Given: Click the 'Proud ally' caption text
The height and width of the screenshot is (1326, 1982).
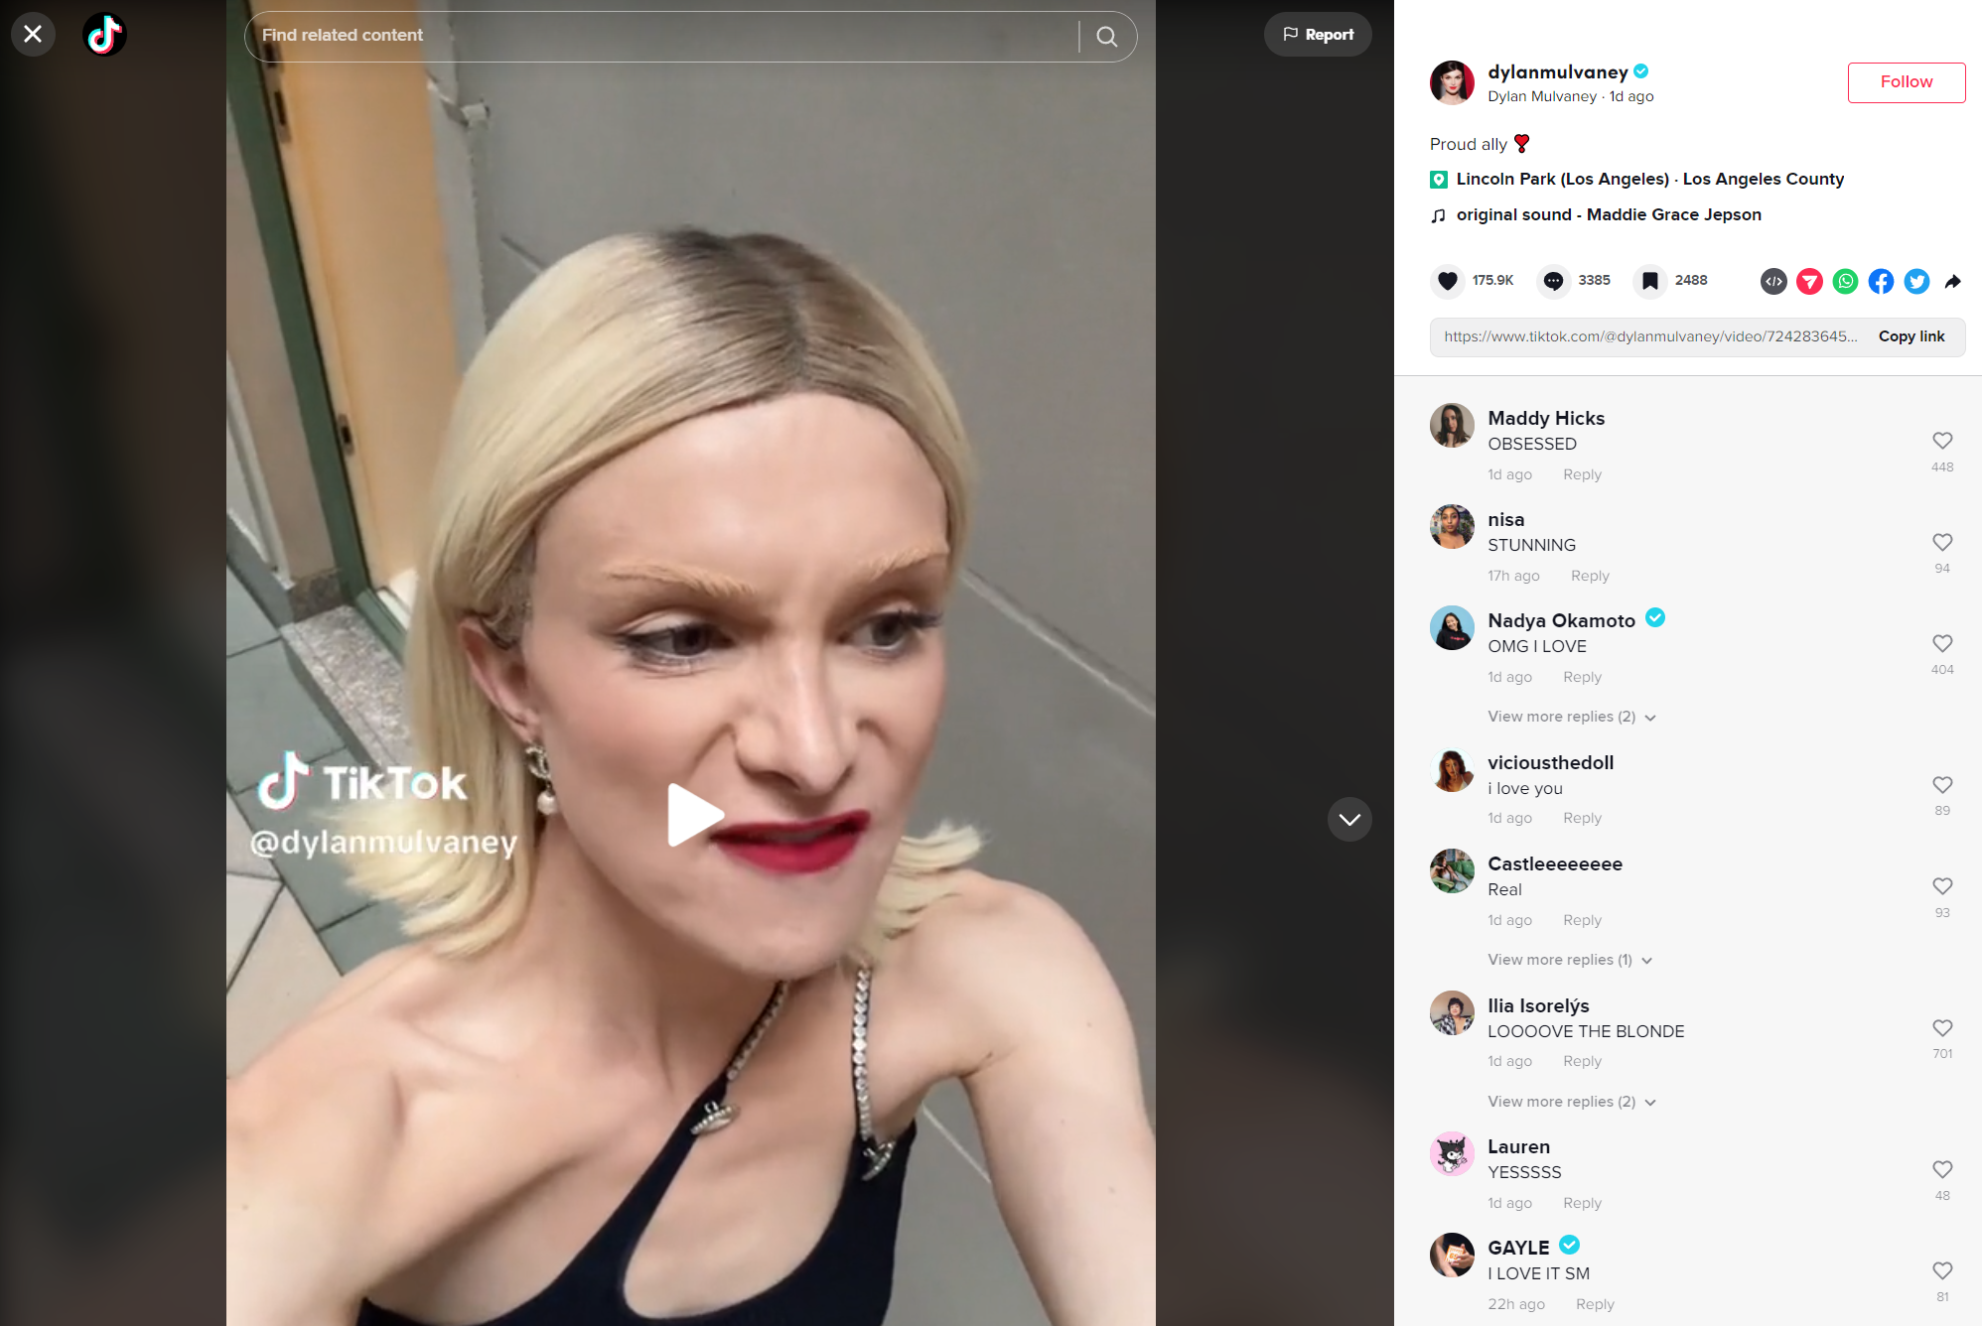Looking at the screenshot, I should (1469, 145).
